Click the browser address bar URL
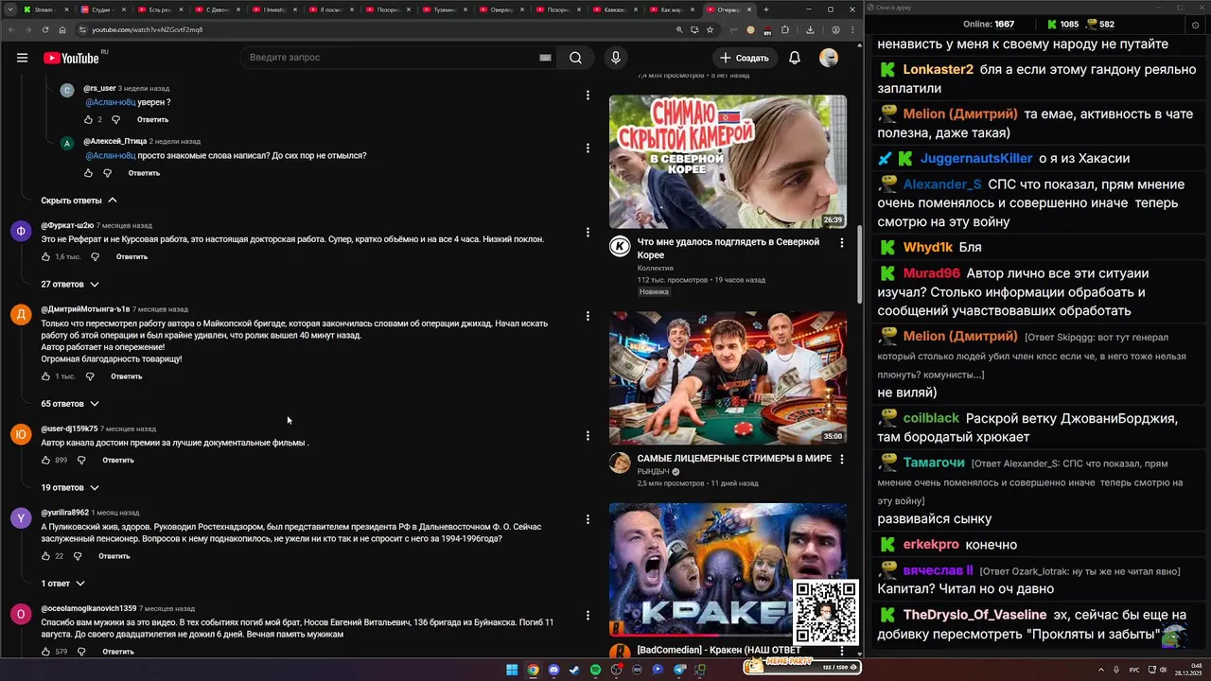Screen dimensions: 1211x681 tap(147, 29)
